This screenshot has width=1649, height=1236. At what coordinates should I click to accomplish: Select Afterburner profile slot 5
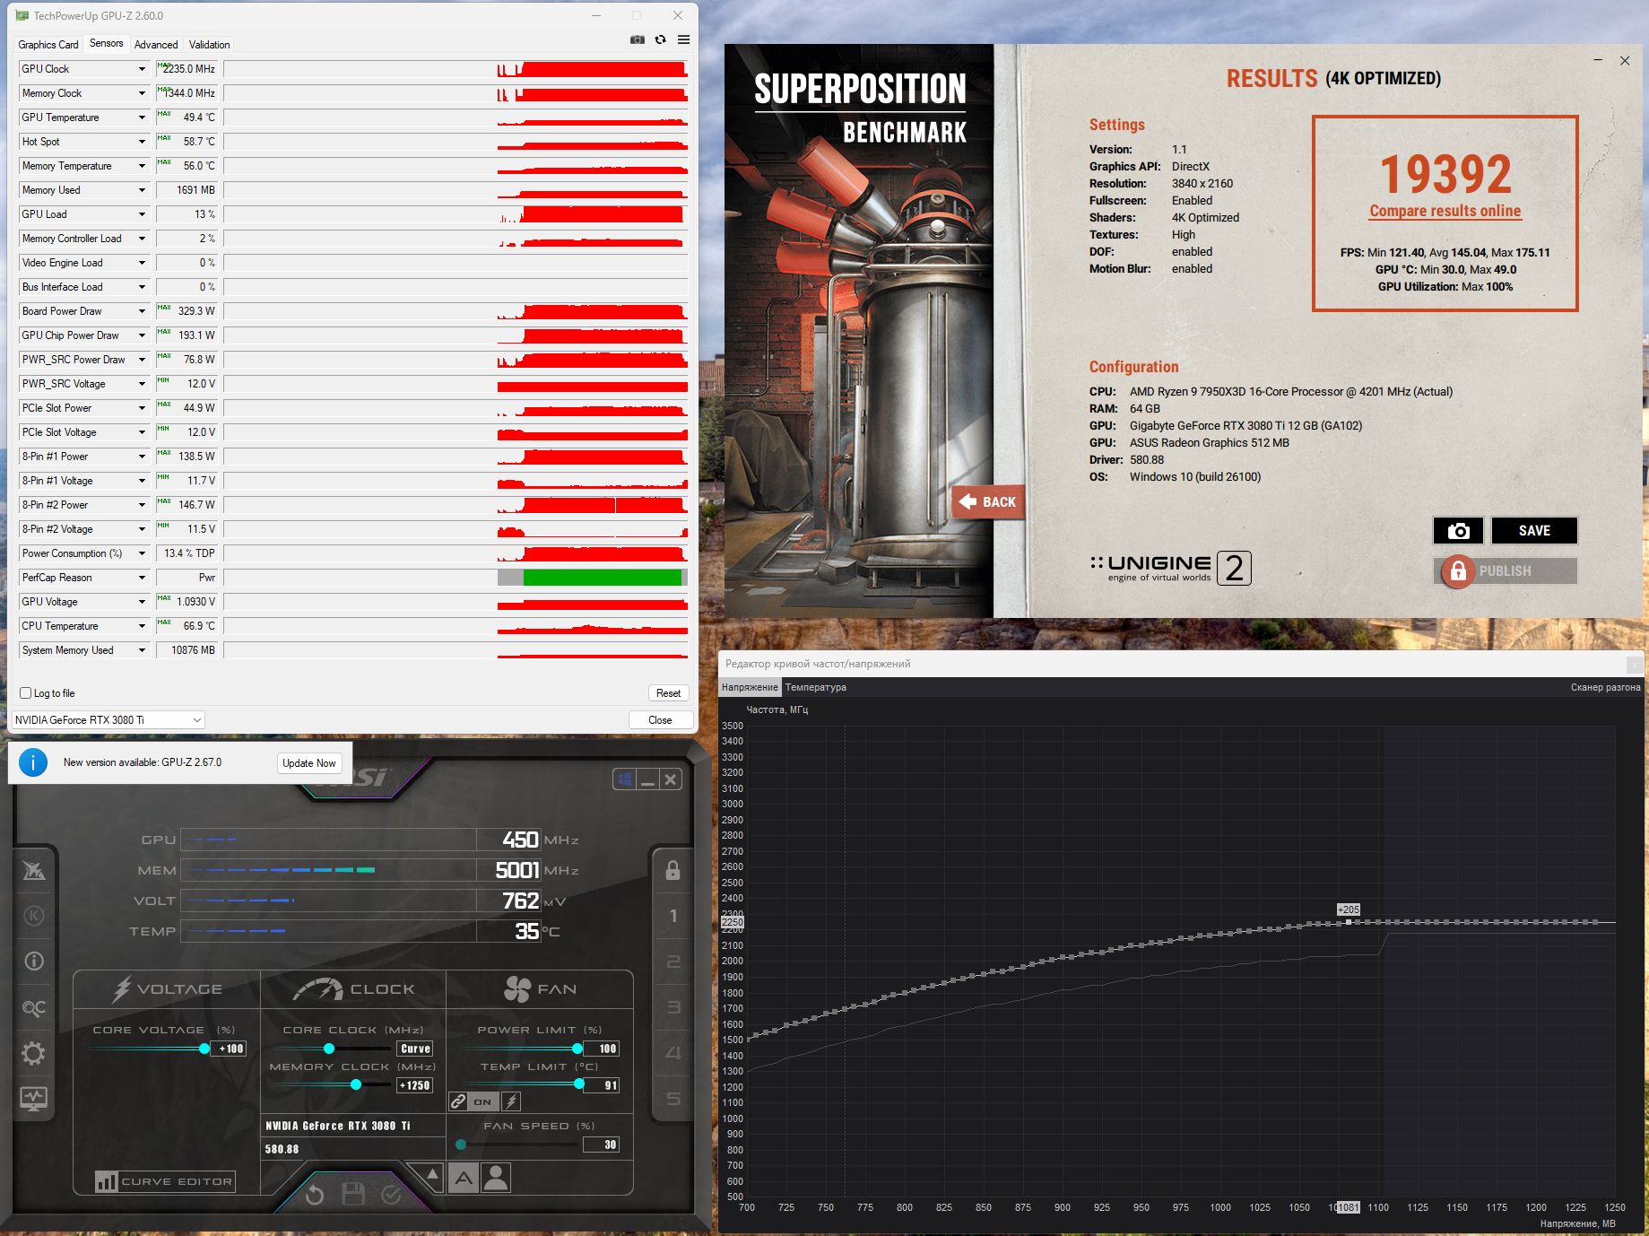[673, 1099]
